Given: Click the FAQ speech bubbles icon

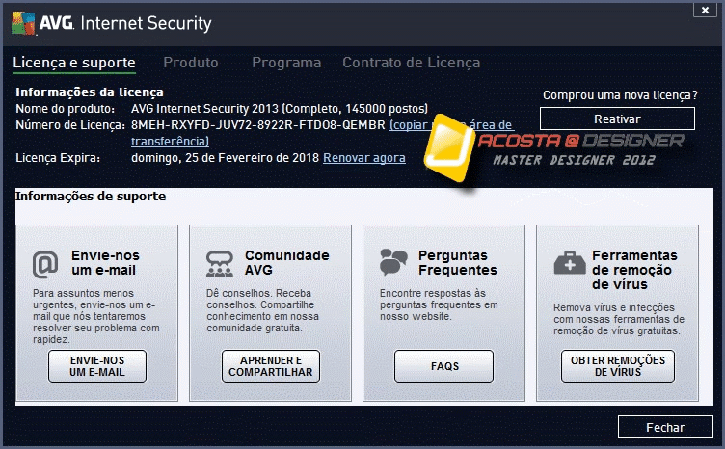Looking at the screenshot, I should [x=393, y=262].
